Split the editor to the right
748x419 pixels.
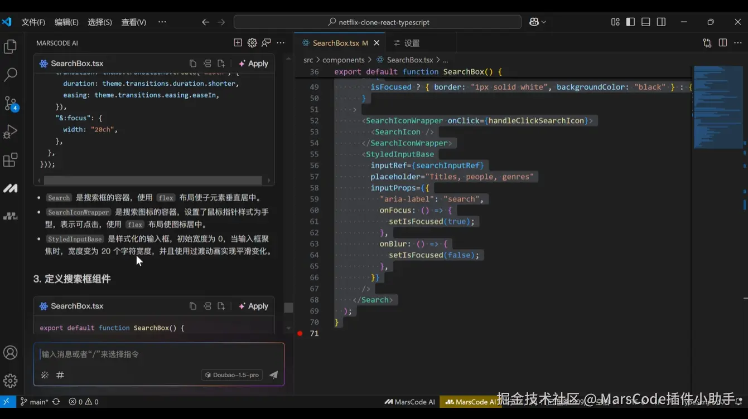[723, 43]
